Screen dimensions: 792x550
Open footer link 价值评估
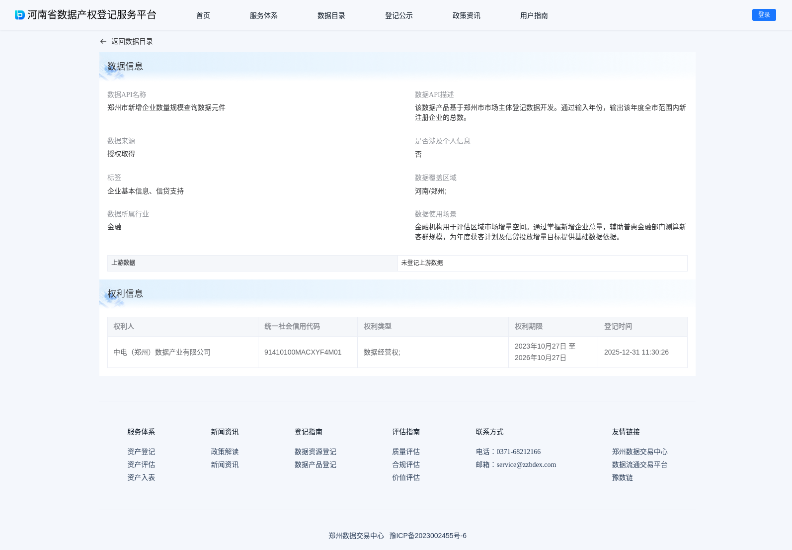click(406, 477)
